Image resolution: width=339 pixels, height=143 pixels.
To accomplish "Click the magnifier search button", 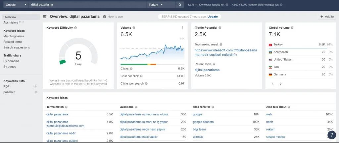I will pos(180,5).
